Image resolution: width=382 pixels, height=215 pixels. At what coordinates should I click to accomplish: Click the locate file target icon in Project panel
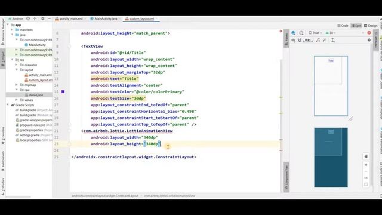pyautogui.click(x=28, y=19)
